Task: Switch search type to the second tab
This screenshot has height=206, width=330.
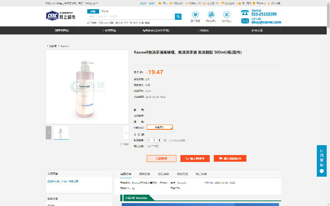Action: pyautogui.click(x=104, y=11)
